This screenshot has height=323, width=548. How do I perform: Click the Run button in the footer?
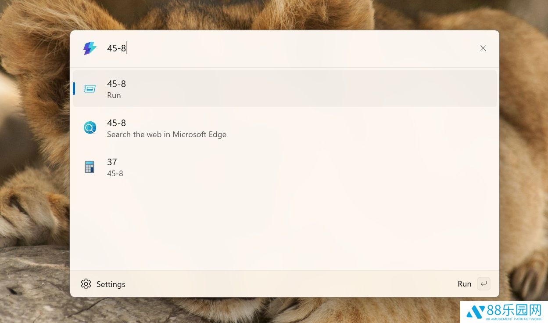[x=464, y=284]
